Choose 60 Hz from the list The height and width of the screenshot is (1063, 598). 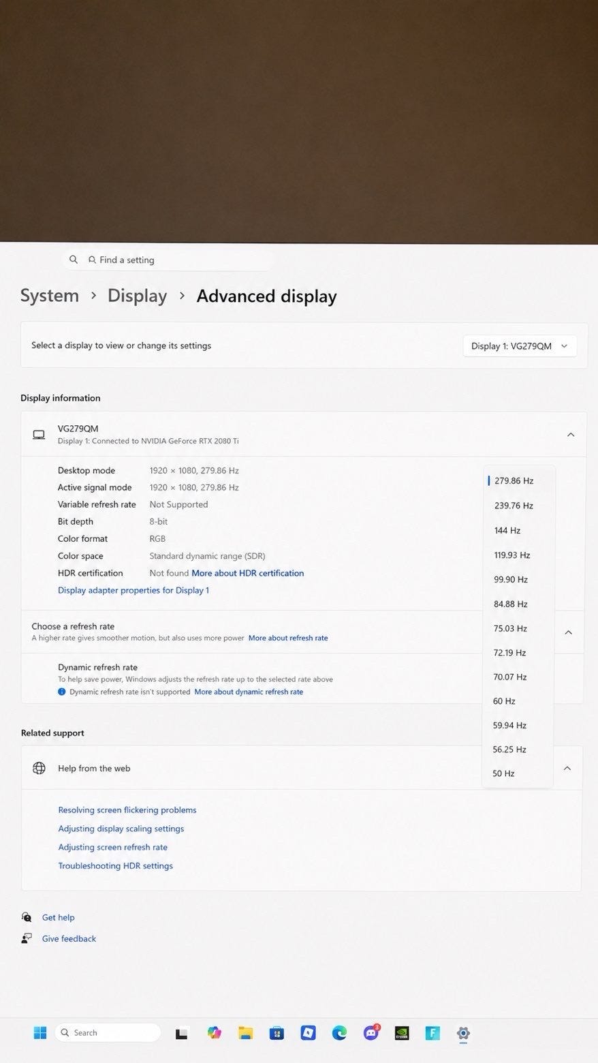click(518, 701)
